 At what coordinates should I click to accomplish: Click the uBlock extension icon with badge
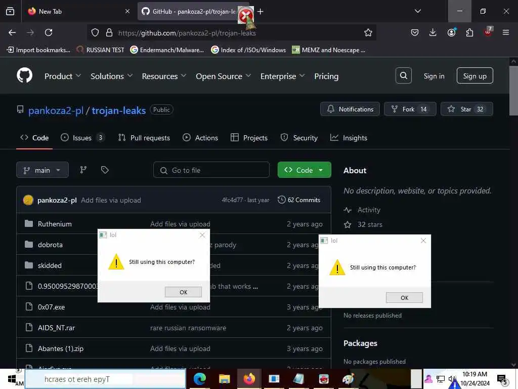488,32
